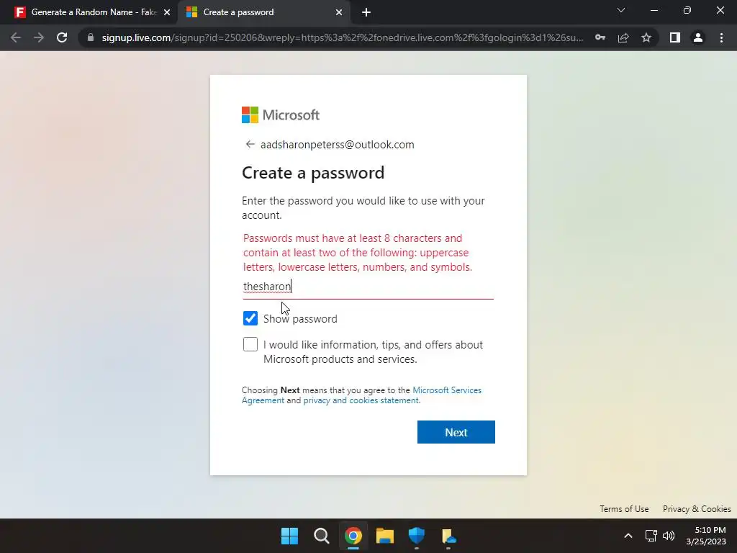The width and height of the screenshot is (737, 553).
Task: Open network settings tray icon
Action: [651, 536]
